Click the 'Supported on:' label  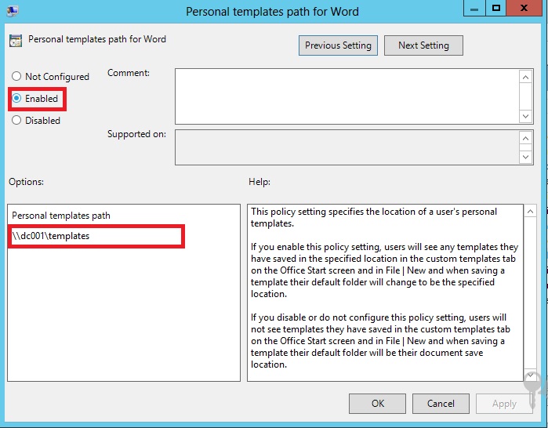(x=136, y=134)
